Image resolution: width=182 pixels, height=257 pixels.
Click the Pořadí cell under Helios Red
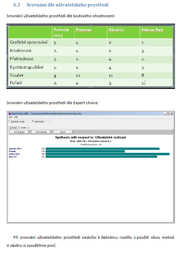(156, 83)
